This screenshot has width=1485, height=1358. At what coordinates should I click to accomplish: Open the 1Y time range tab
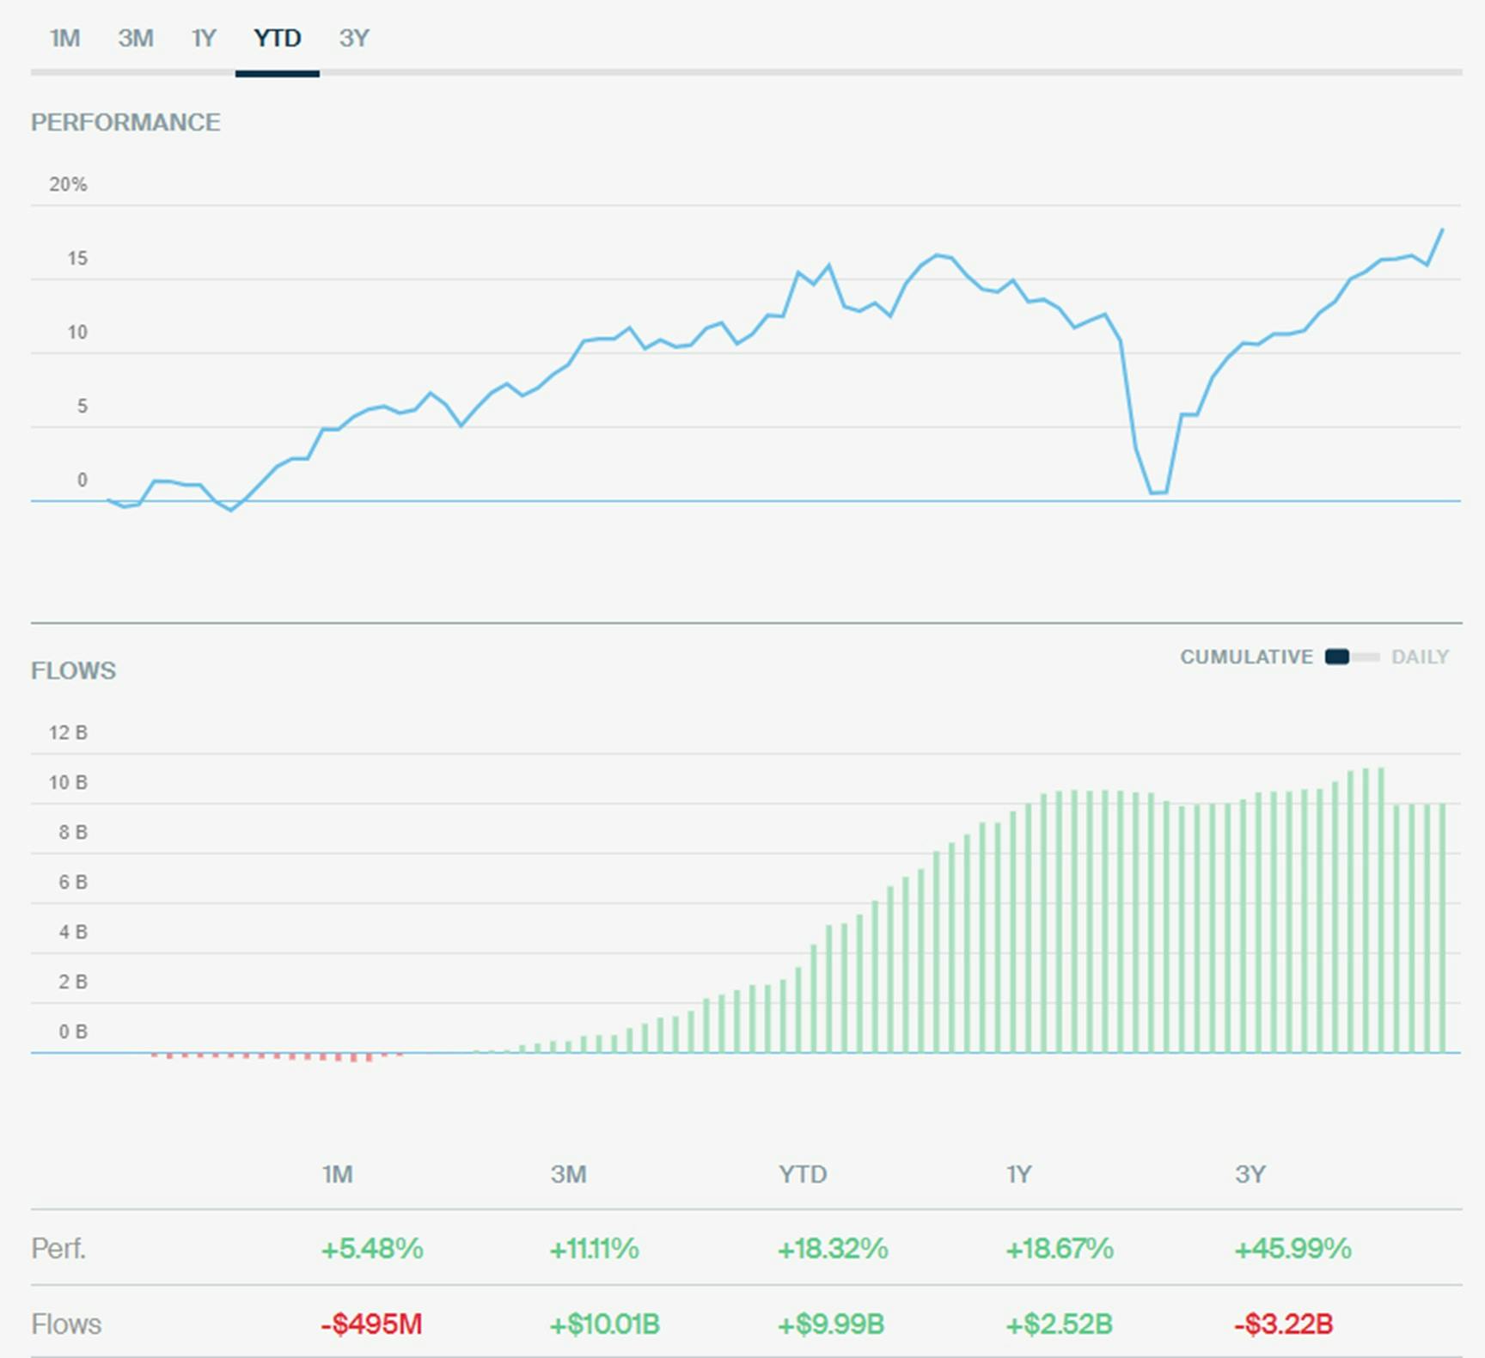(x=204, y=39)
